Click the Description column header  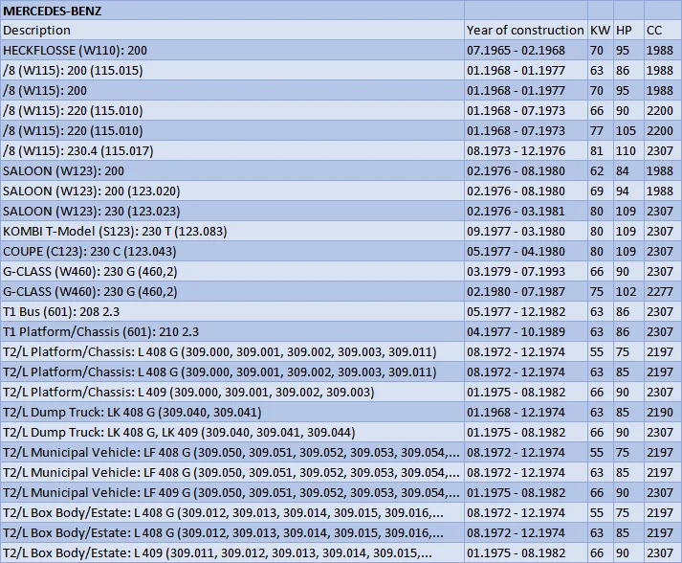232,31
